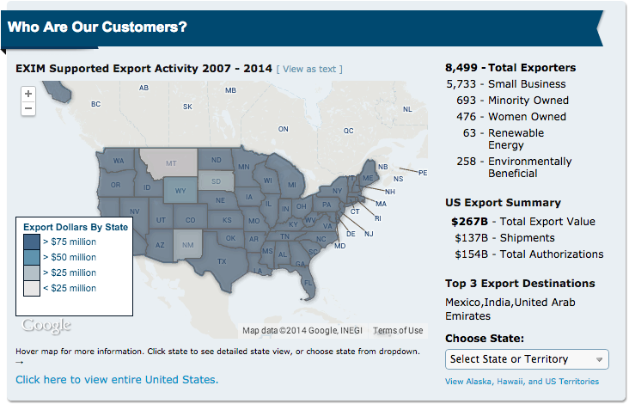Screen dimensions: 629x404
Task: Select New Mexico on the map
Action: (189, 245)
